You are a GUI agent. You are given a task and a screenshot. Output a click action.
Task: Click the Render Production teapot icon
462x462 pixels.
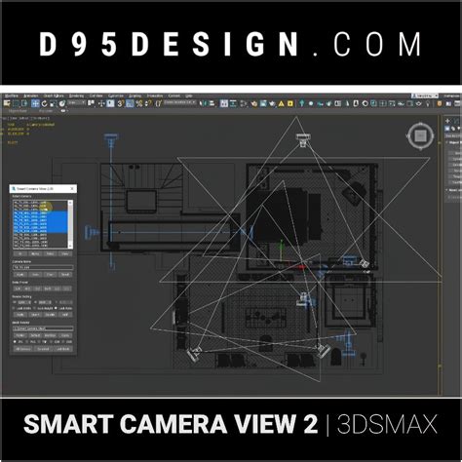pos(272,103)
